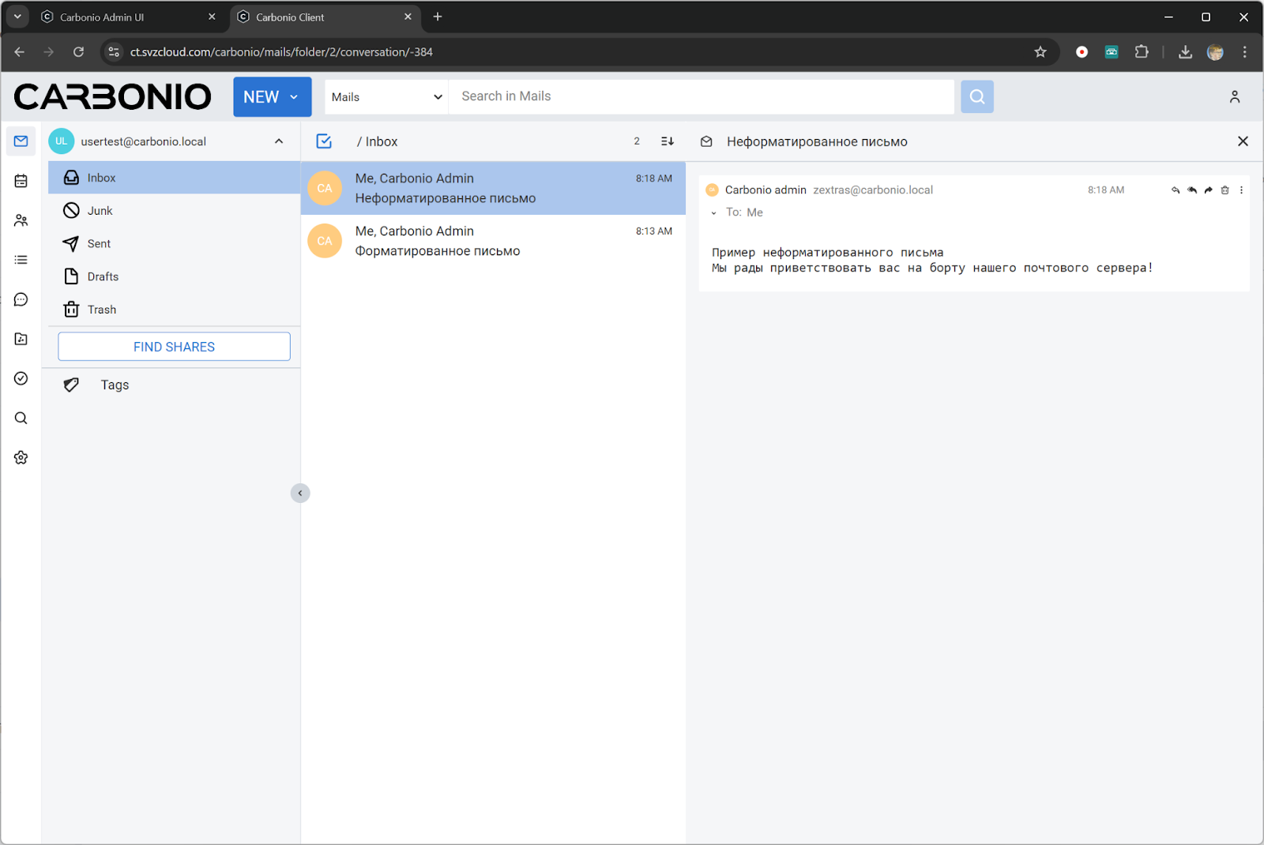This screenshot has width=1264, height=845.
Task: Select the Junk folder
Action: (174, 211)
